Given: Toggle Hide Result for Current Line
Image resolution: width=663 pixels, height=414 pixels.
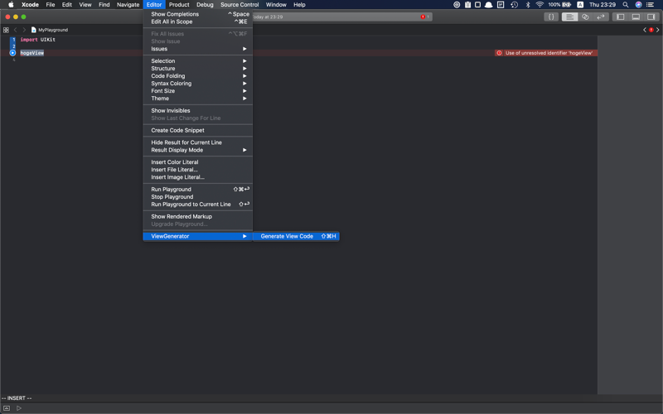Looking at the screenshot, I should coord(197,142).
